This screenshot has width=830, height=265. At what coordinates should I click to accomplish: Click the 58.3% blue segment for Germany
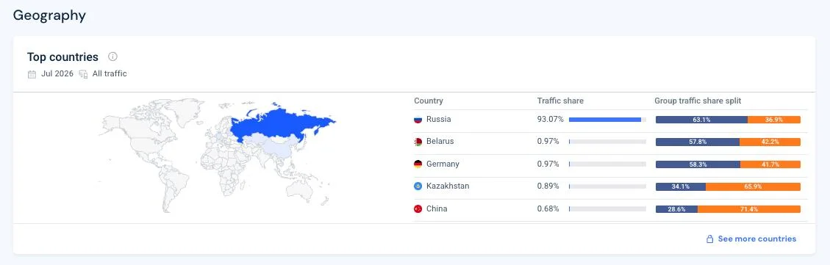click(x=698, y=164)
